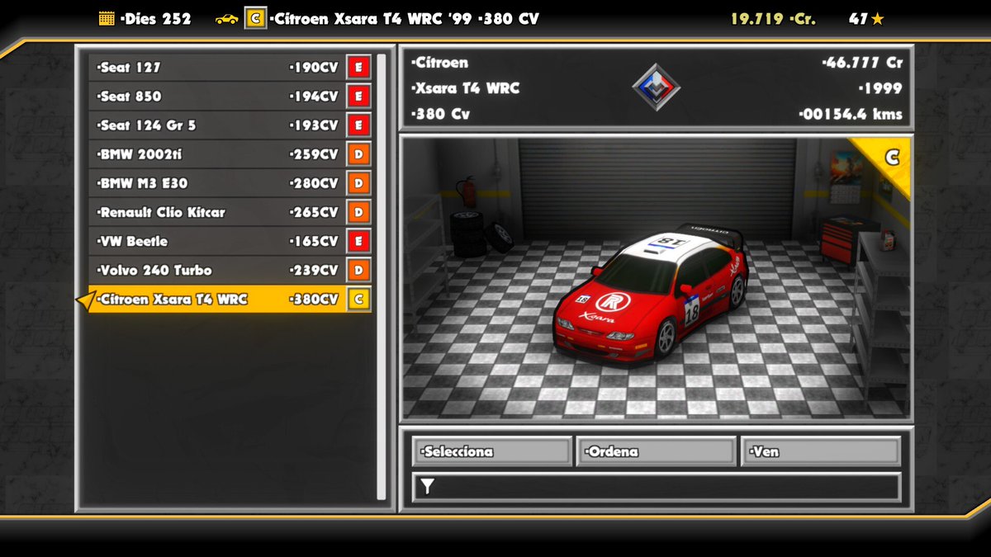Click the calendar icon beside Dies 252

click(x=107, y=18)
